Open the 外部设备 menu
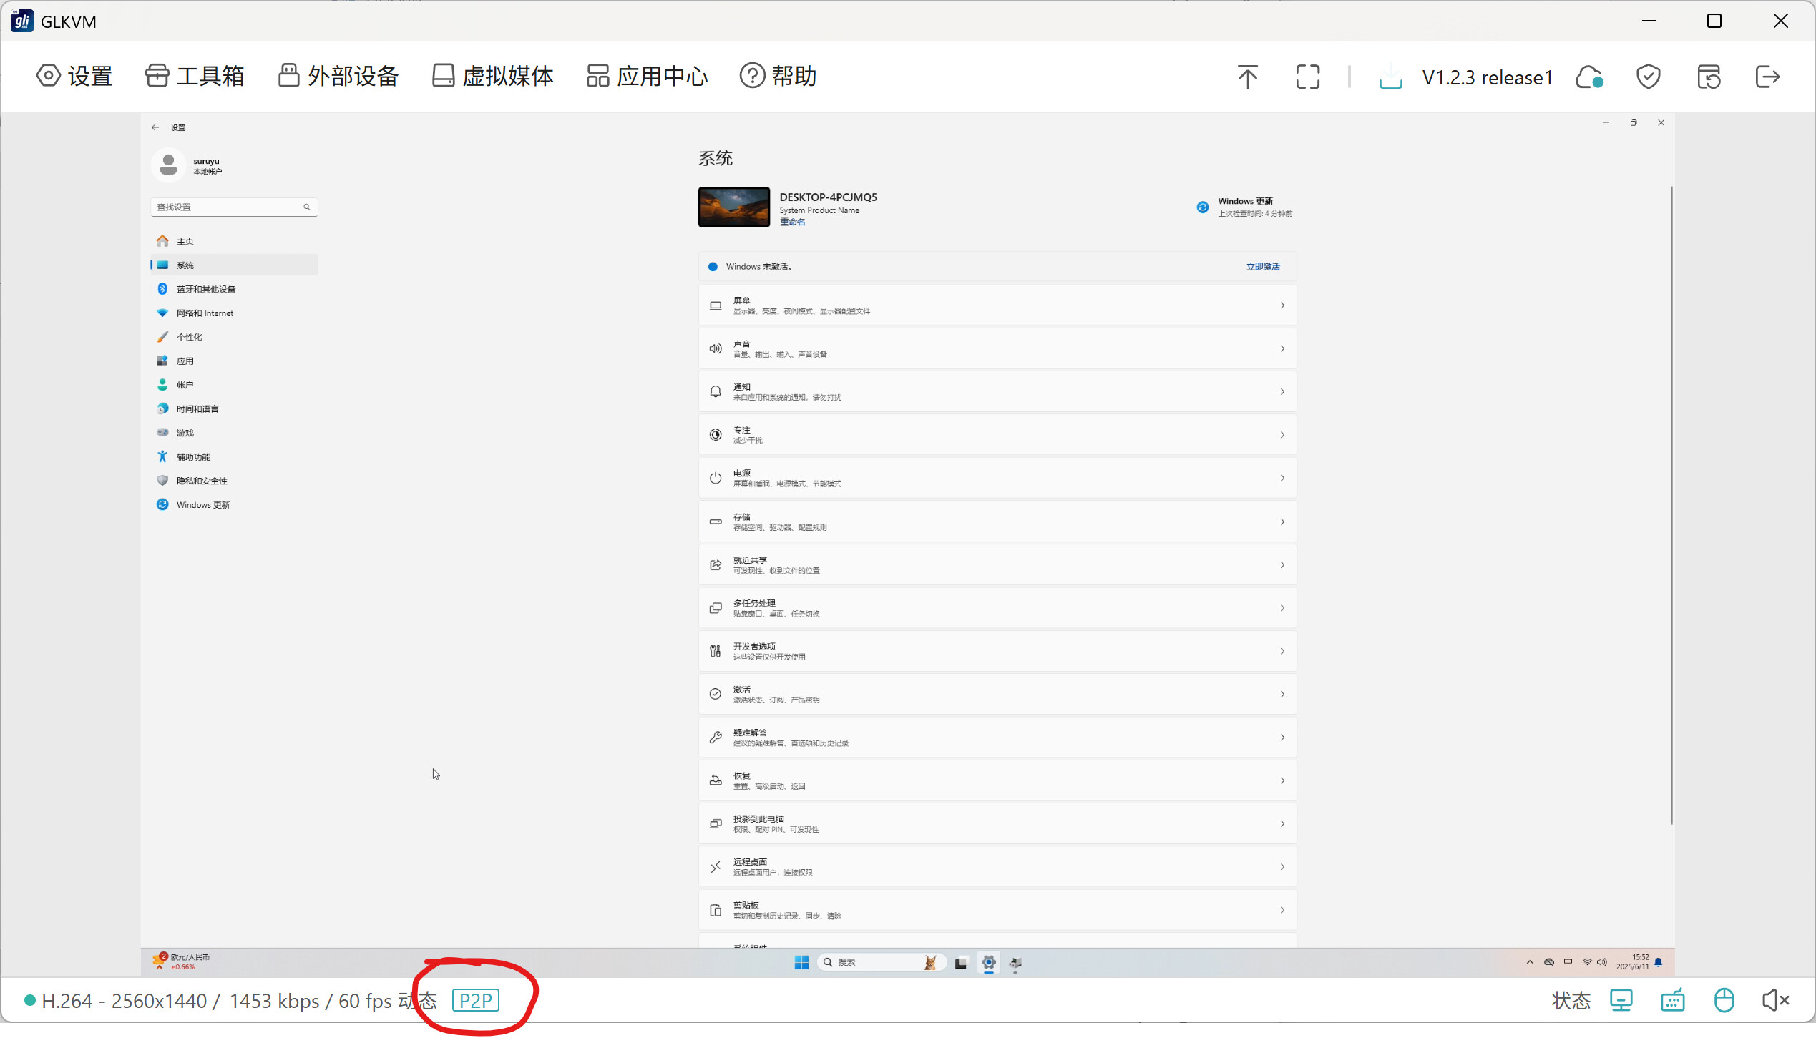1816x1038 pixels. 338,76
